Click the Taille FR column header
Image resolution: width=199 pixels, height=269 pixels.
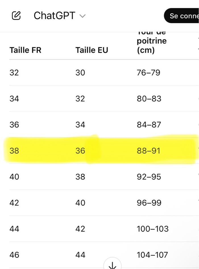tap(25, 50)
